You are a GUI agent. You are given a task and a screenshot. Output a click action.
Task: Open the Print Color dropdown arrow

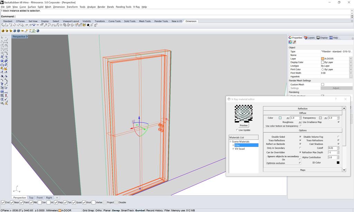point(351,70)
